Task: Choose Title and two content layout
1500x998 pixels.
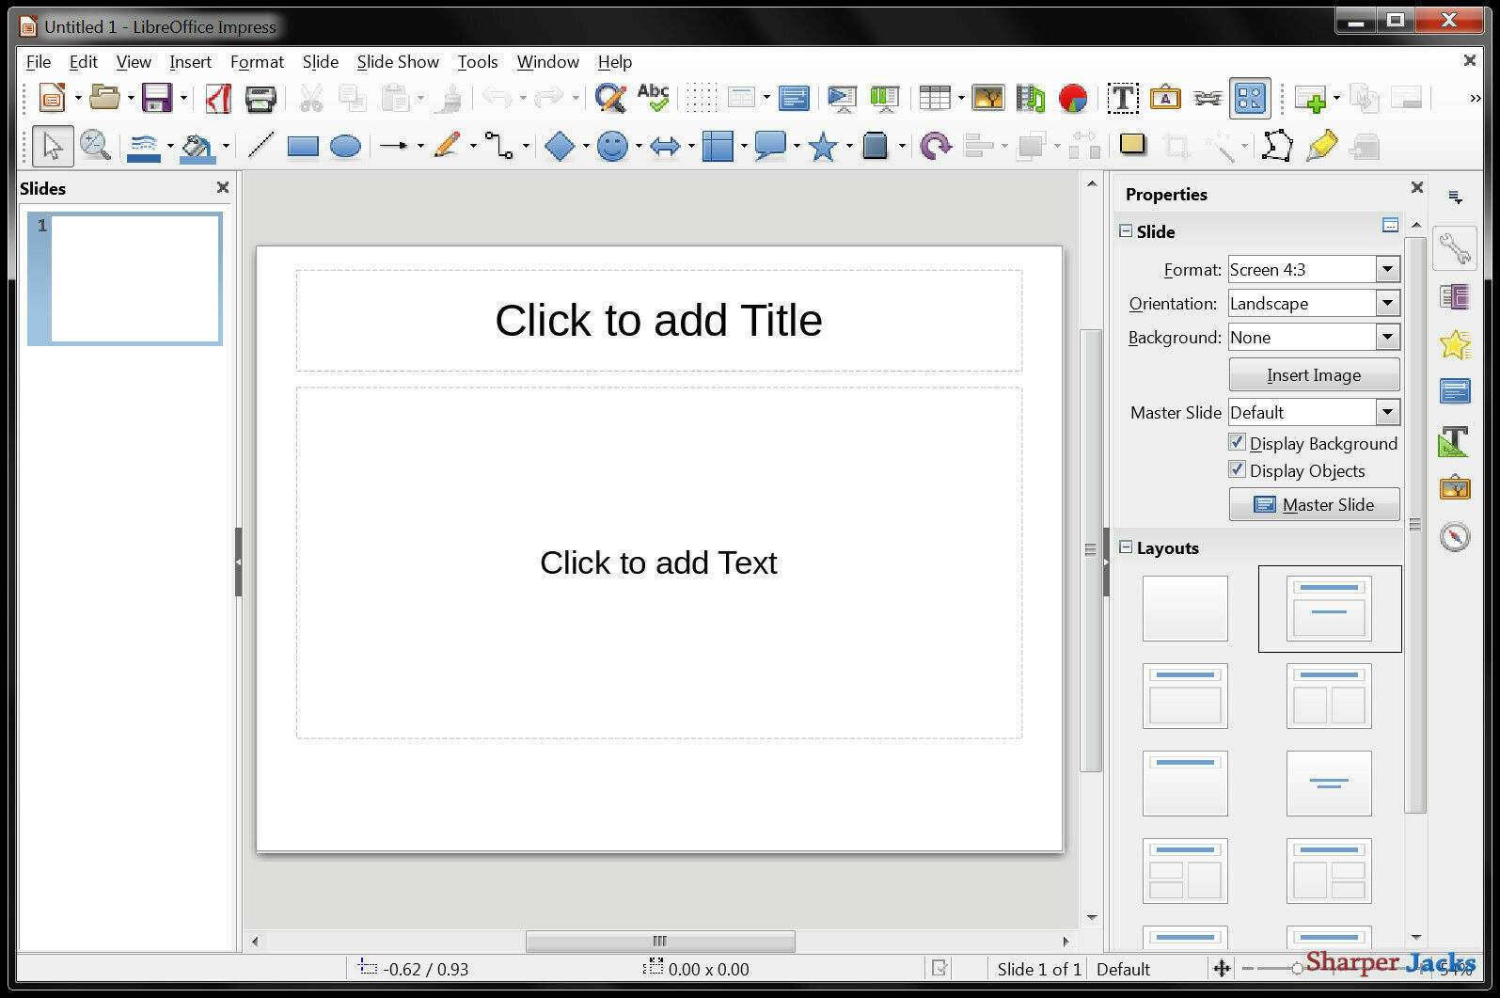Action: point(1329,696)
